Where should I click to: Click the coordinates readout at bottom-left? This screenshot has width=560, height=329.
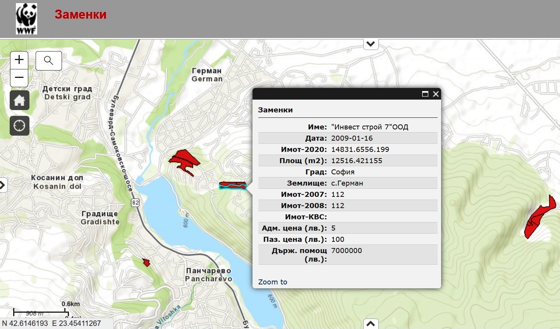pyautogui.click(x=52, y=323)
